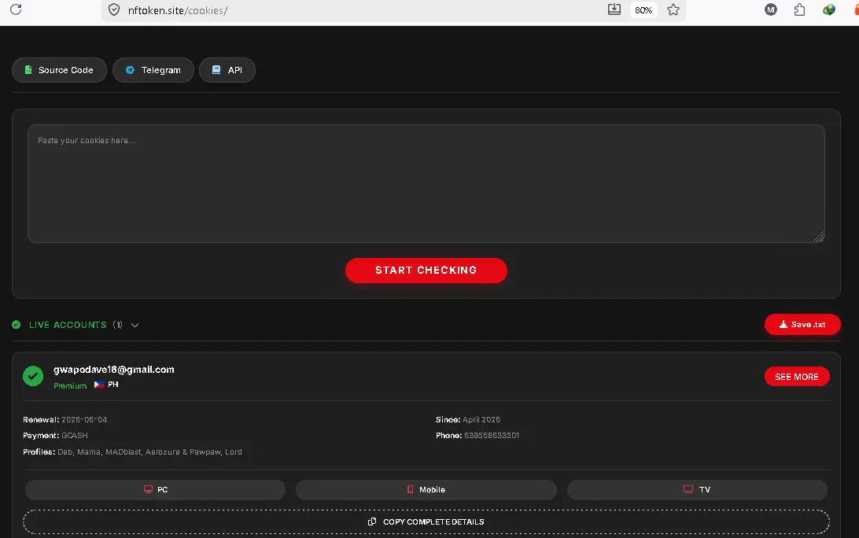This screenshot has height=538, width=859.
Task: Select the Since April date value
Action: coord(481,420)
